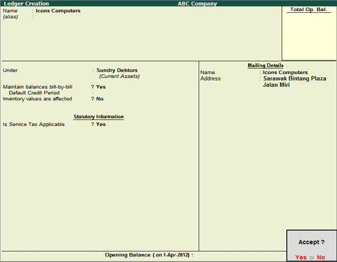337x262 pixels.
Task: Open the Under group Sundry Debtors
Action: pyautogui.click(x=117, y=70)
